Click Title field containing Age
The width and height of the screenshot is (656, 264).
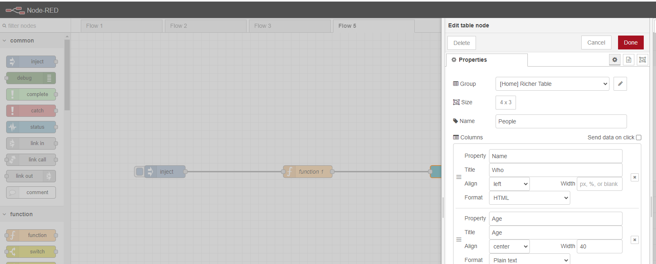click(556, 233)
